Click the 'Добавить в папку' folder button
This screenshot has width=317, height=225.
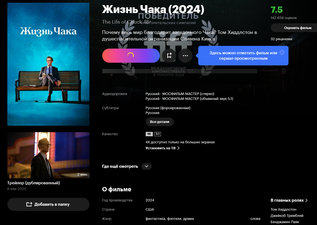pos(48,204)
